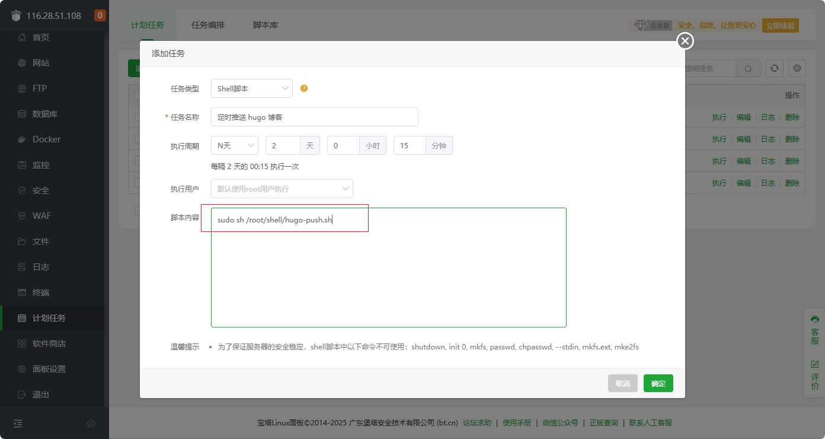825x439 pixels.
Task: Click the 操作 column header
Action: (x=792, y=95)
